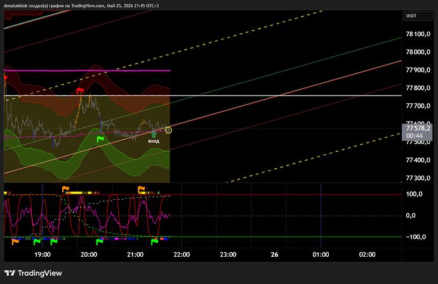
Task: Click the 19:00 time axis label
Action: coord(43,254)
